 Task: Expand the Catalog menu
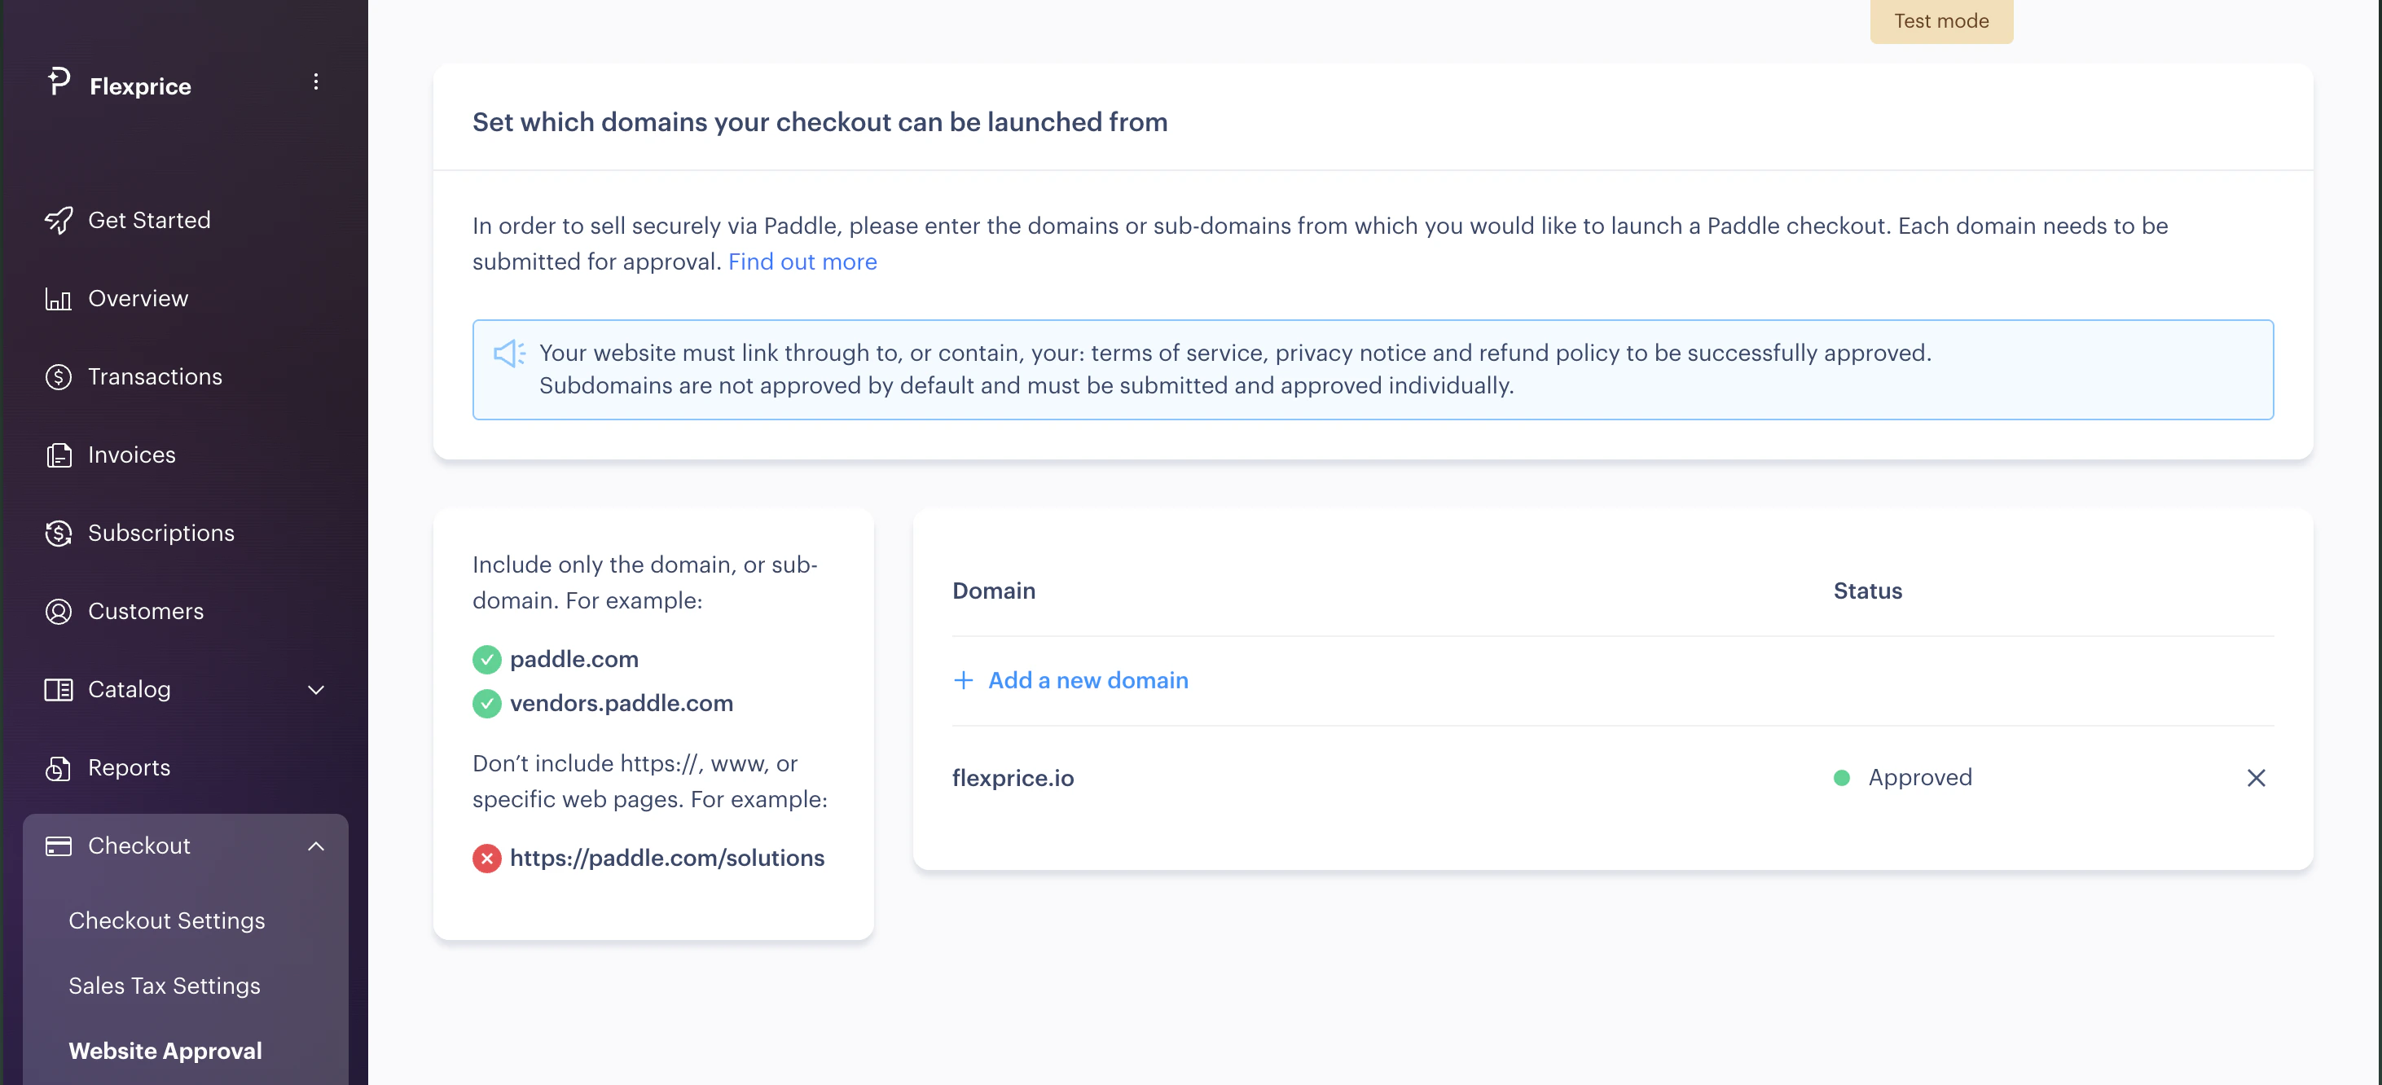[315, 689]
